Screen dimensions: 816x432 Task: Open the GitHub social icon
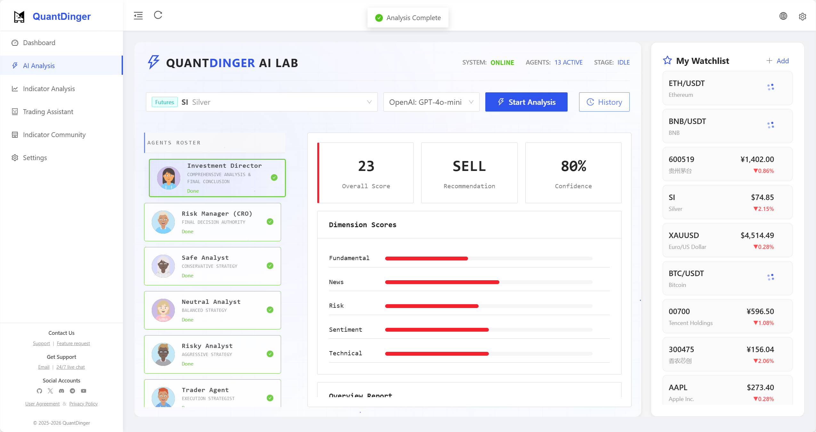[x=39, y=391]
